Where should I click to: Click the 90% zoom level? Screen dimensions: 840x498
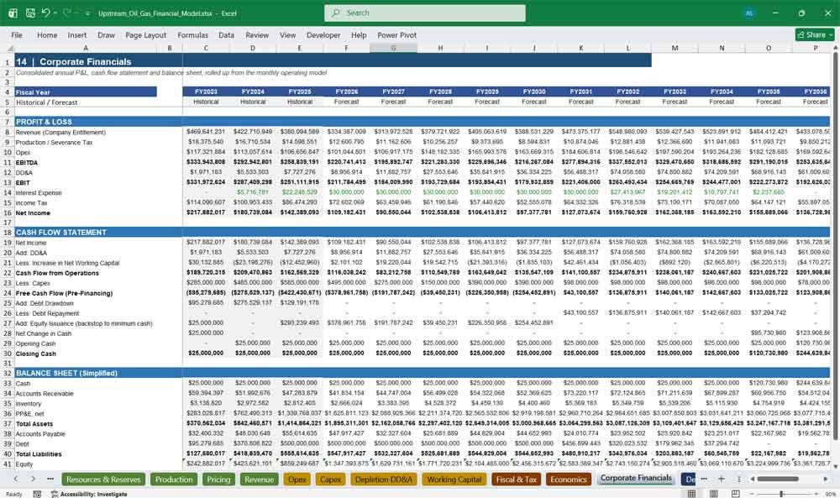coord(830,494)
